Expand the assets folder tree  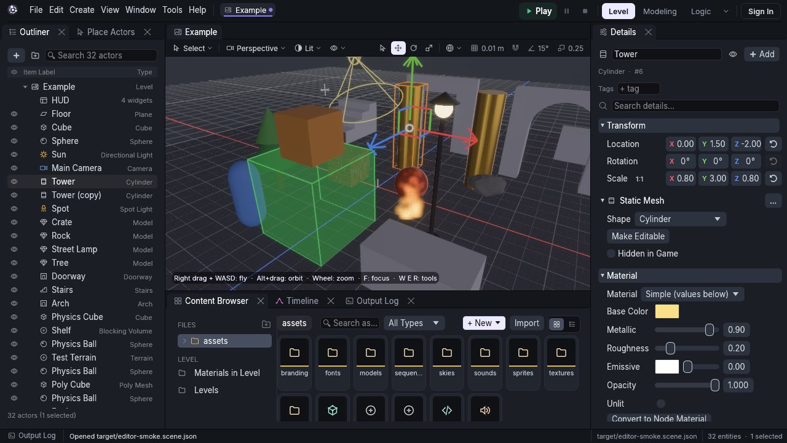click(184, 341)
